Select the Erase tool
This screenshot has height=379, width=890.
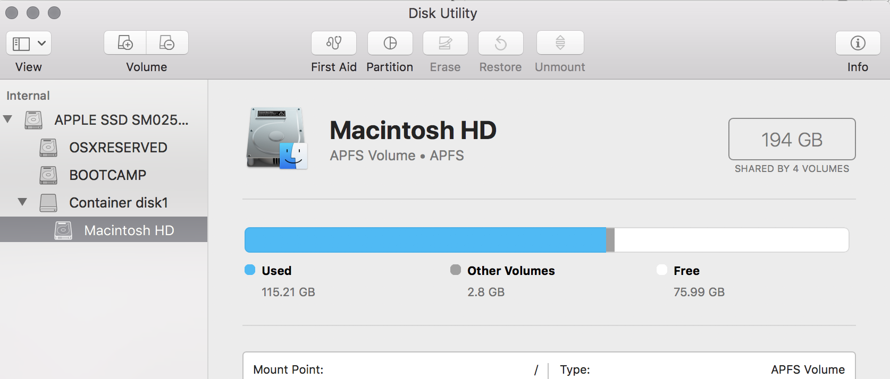click(445, 43)
